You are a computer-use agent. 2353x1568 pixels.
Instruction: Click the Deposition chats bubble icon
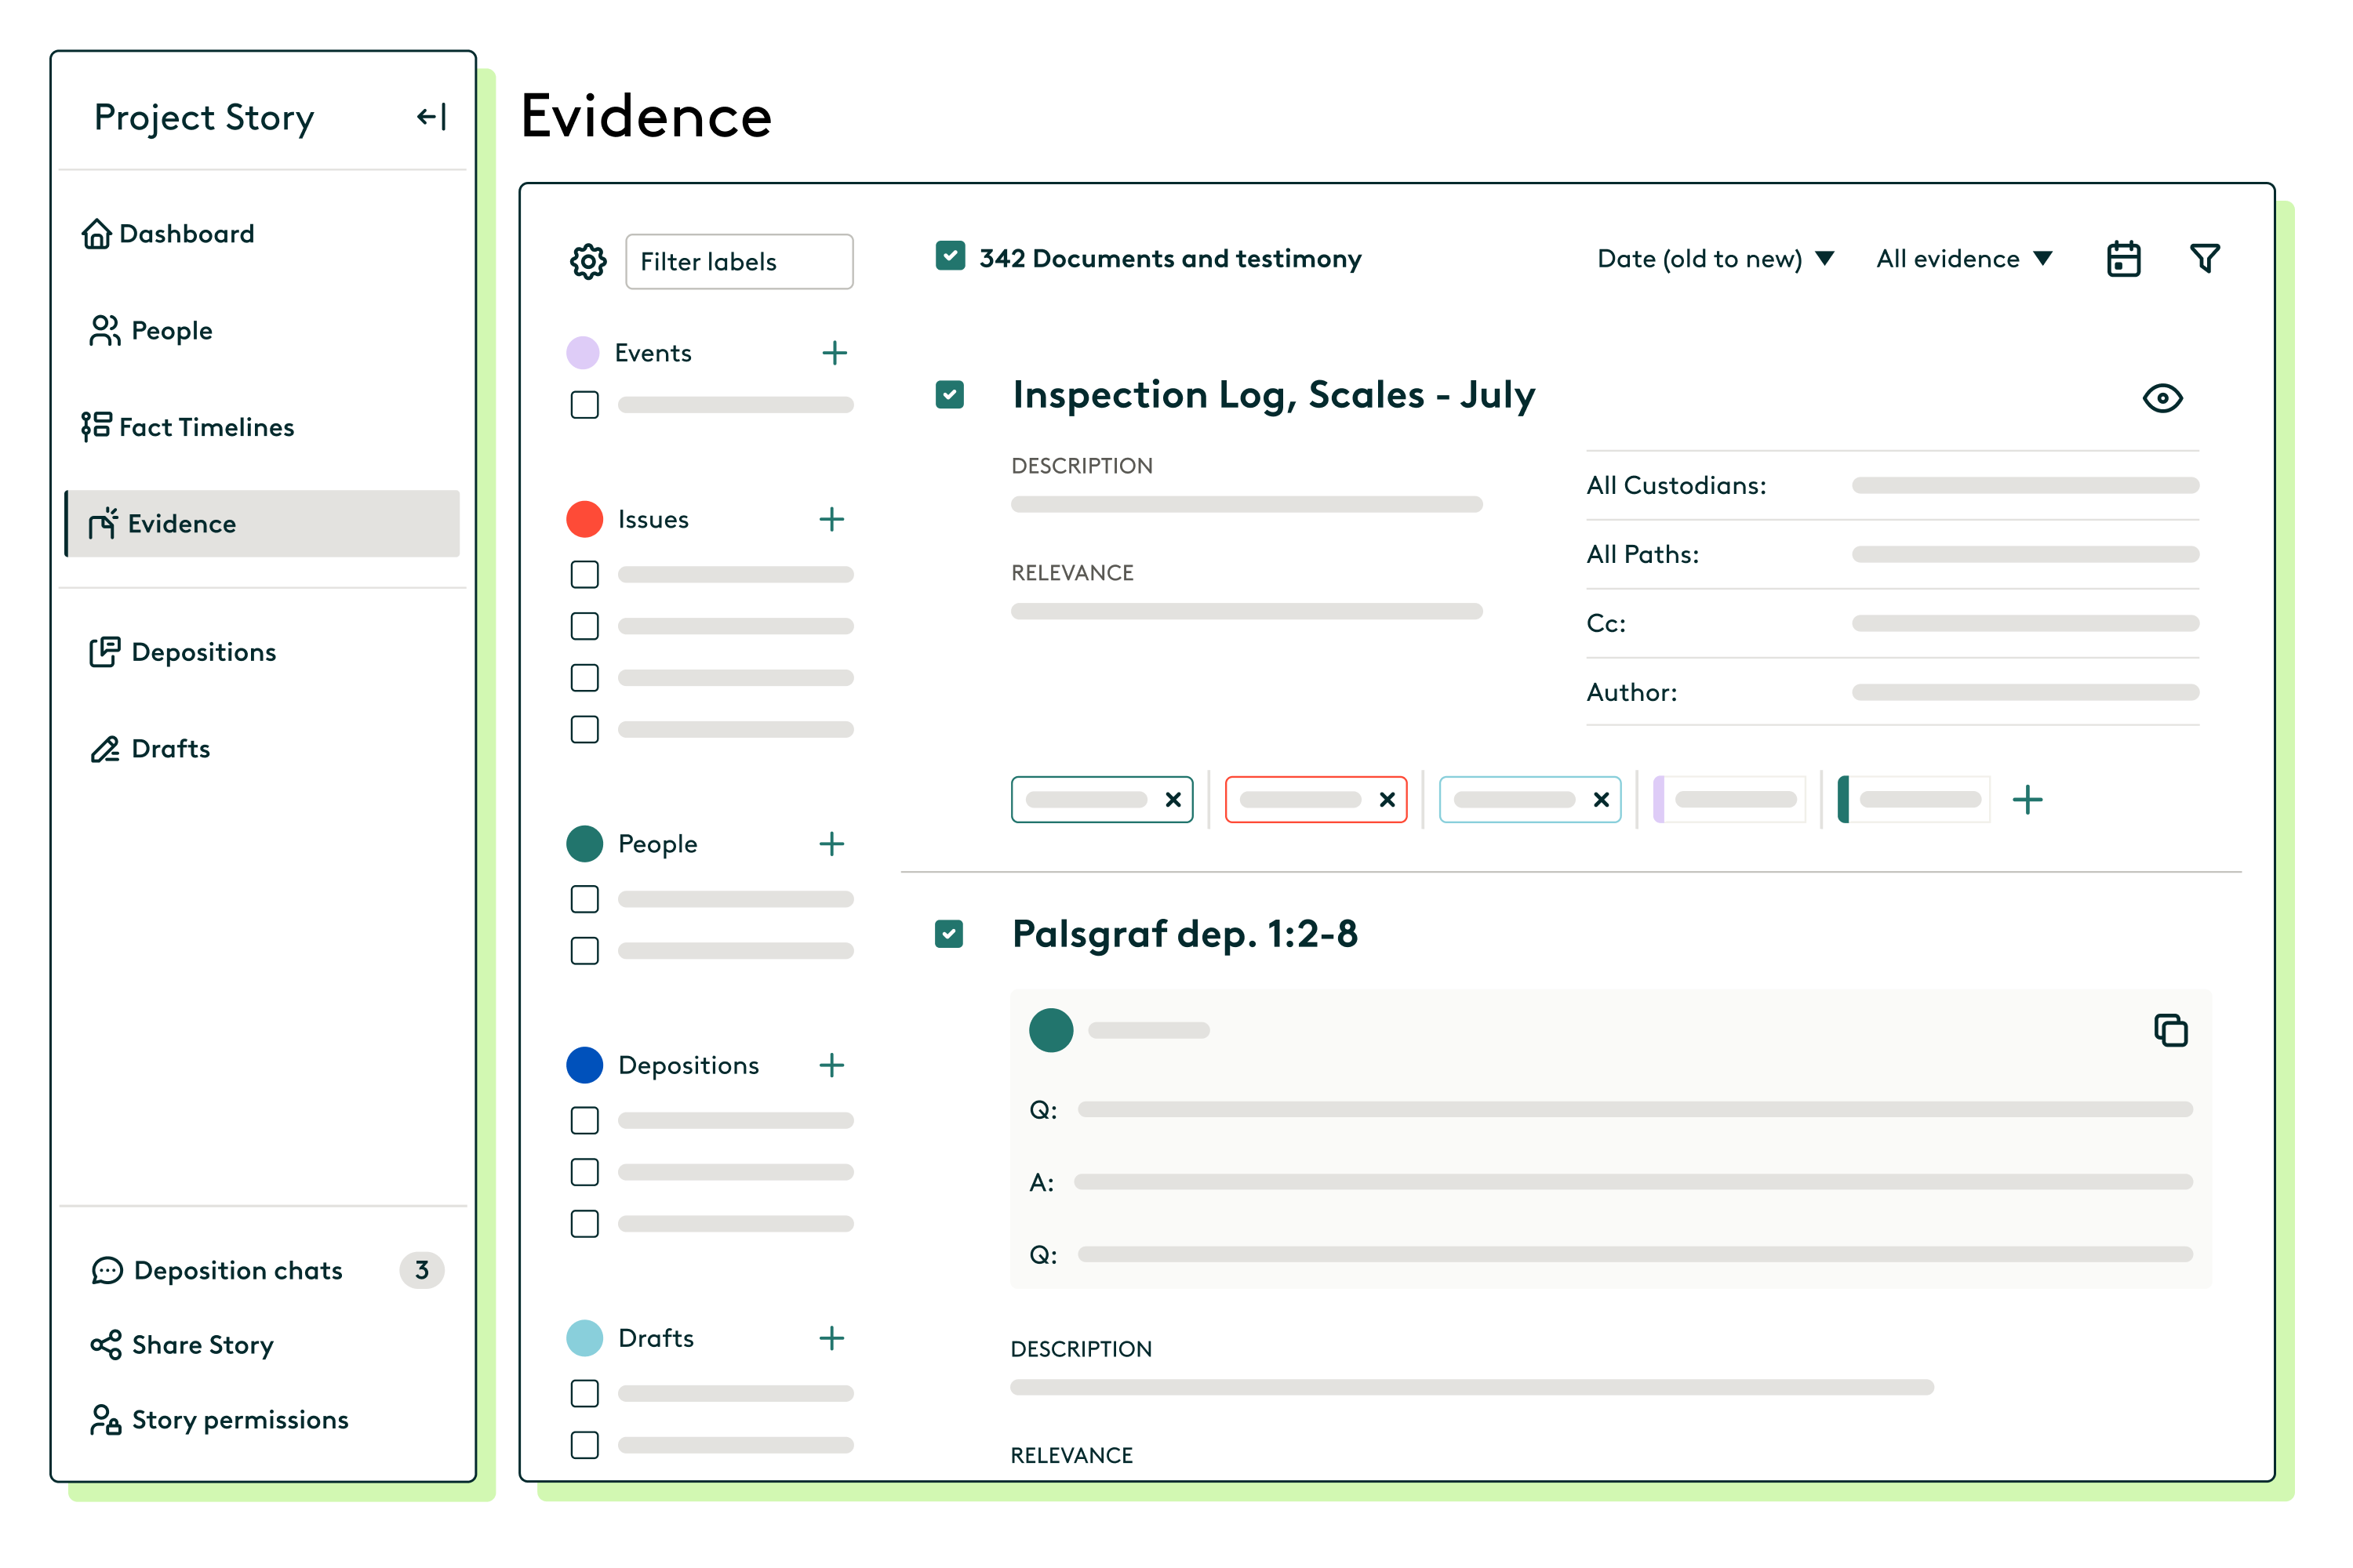106,1271
